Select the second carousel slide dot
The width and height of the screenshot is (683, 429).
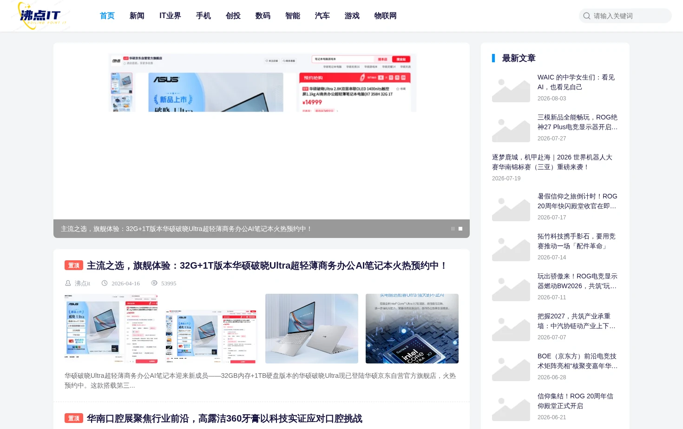point(460,229)
